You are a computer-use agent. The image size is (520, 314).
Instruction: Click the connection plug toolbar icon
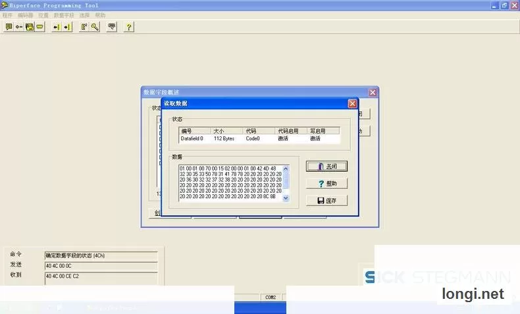19,27
